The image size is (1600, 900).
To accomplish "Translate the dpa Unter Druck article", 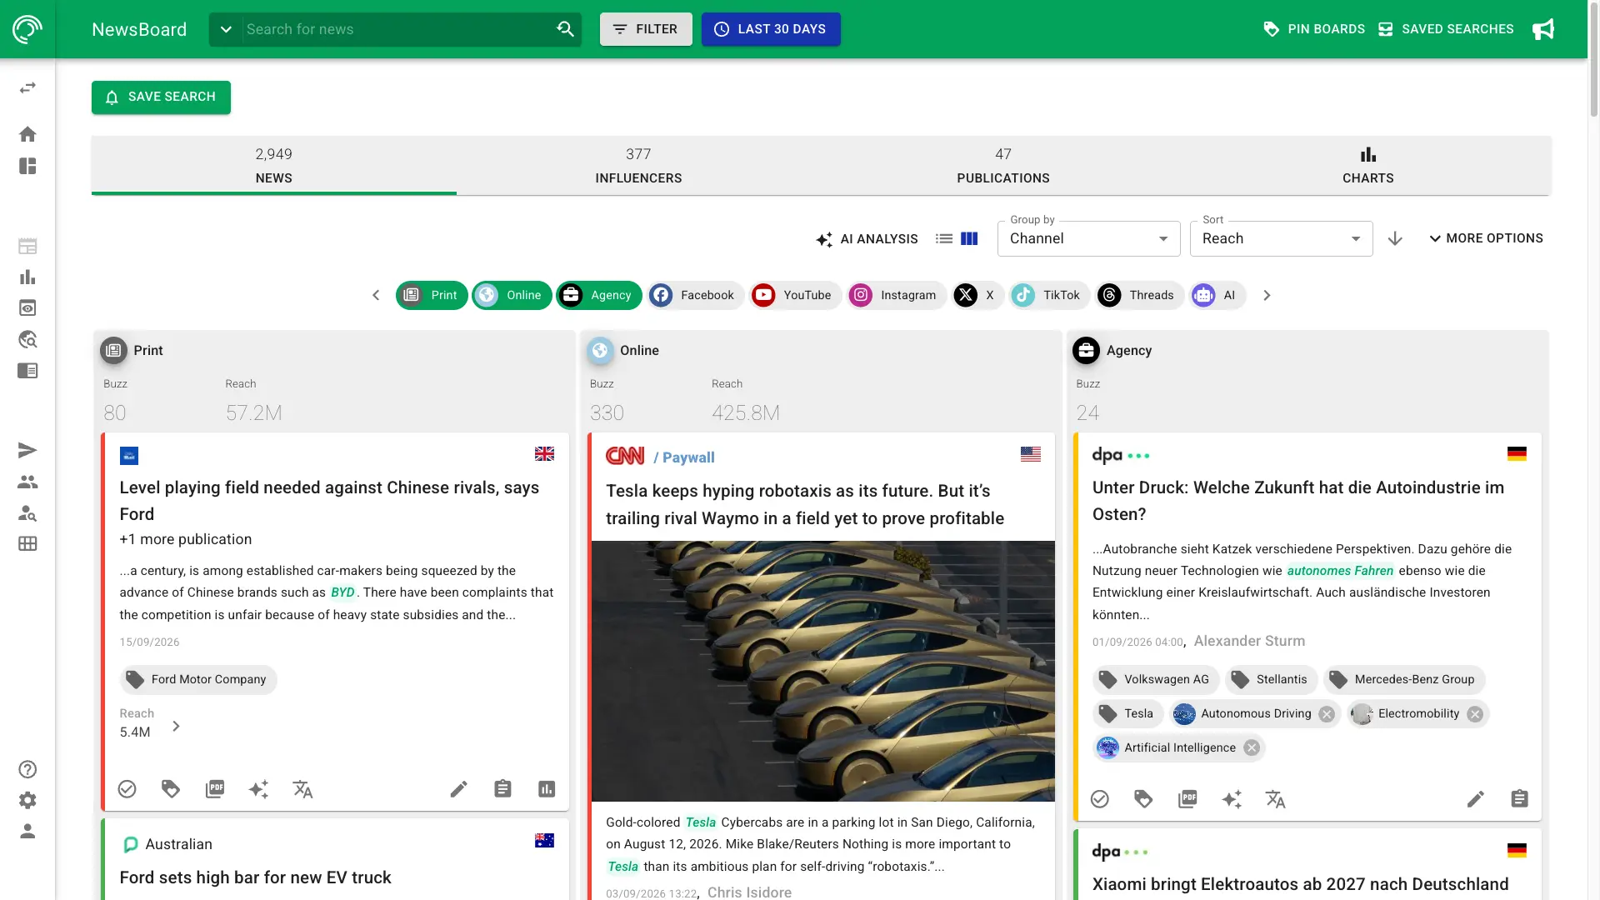I will [1275, 799].
